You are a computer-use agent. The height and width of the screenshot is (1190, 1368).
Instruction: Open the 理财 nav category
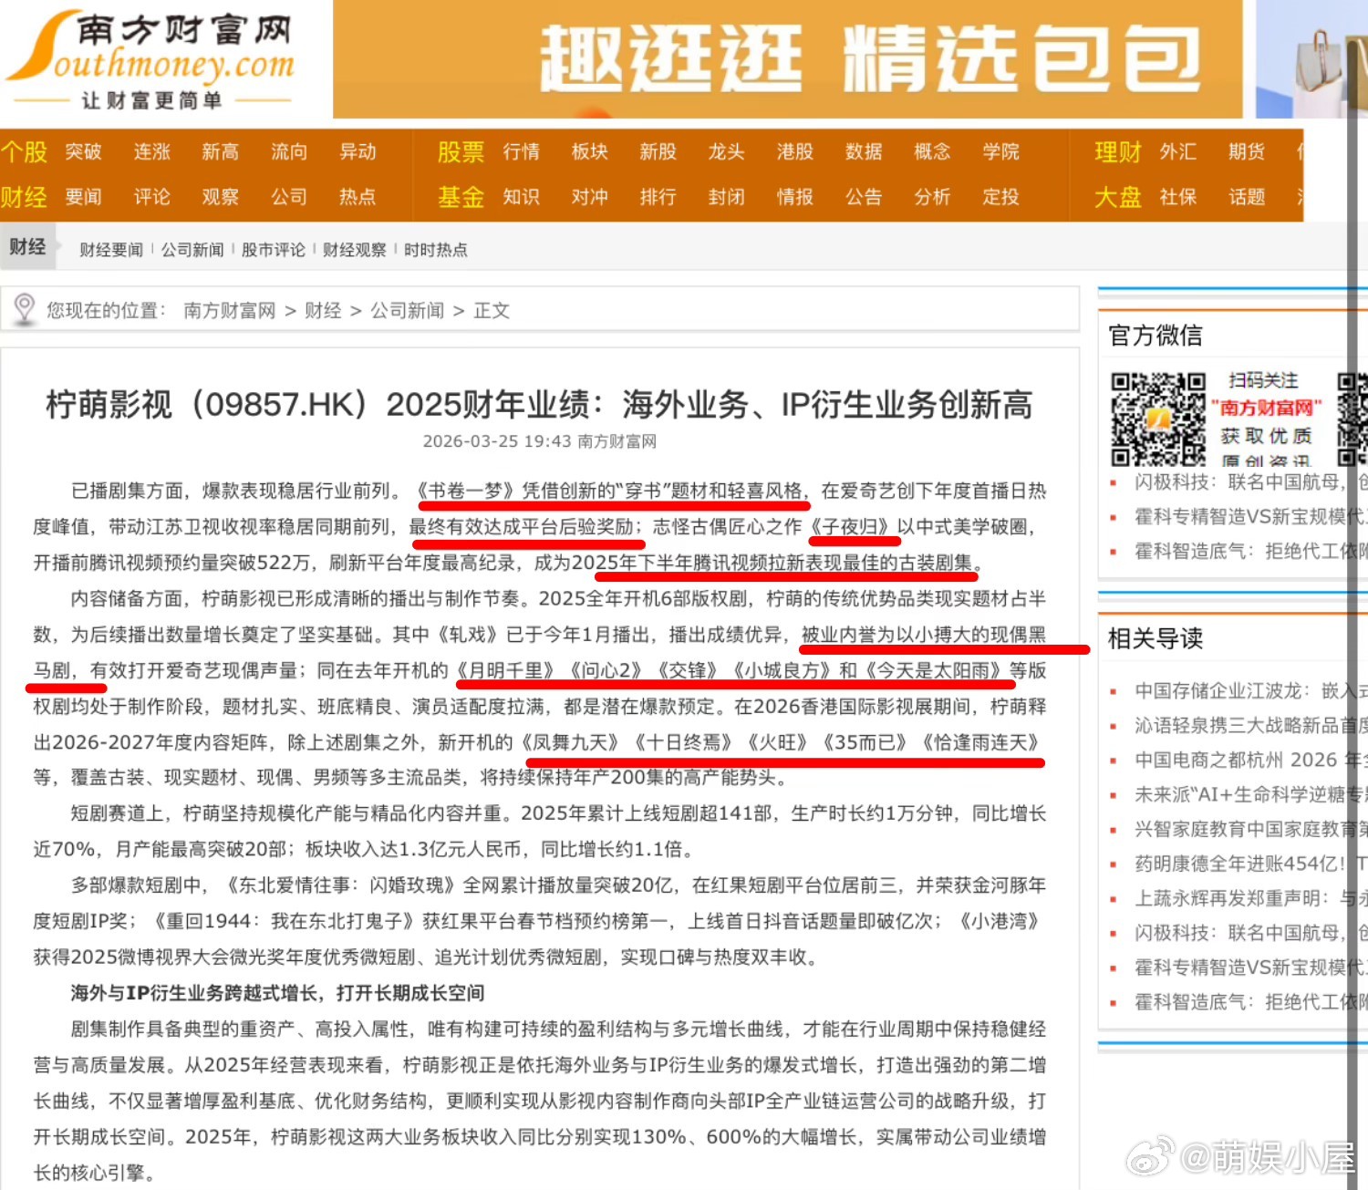[x=1118, y=151]
